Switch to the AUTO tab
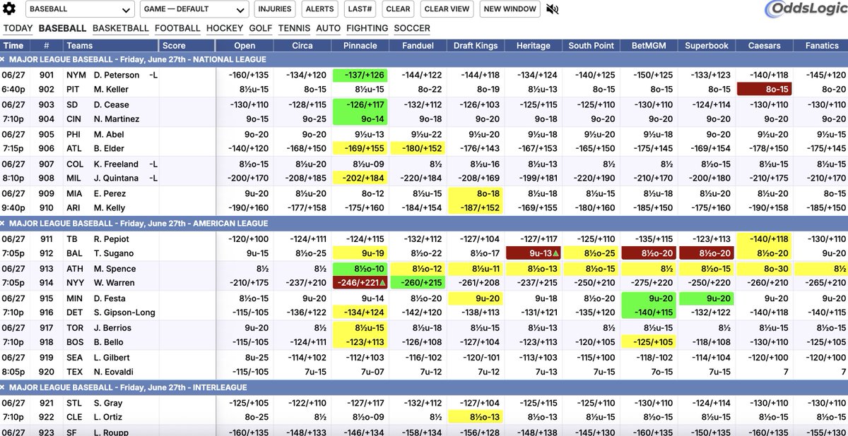Image resolution: width=848 pixels, height=436 pixels. [329, 28]
